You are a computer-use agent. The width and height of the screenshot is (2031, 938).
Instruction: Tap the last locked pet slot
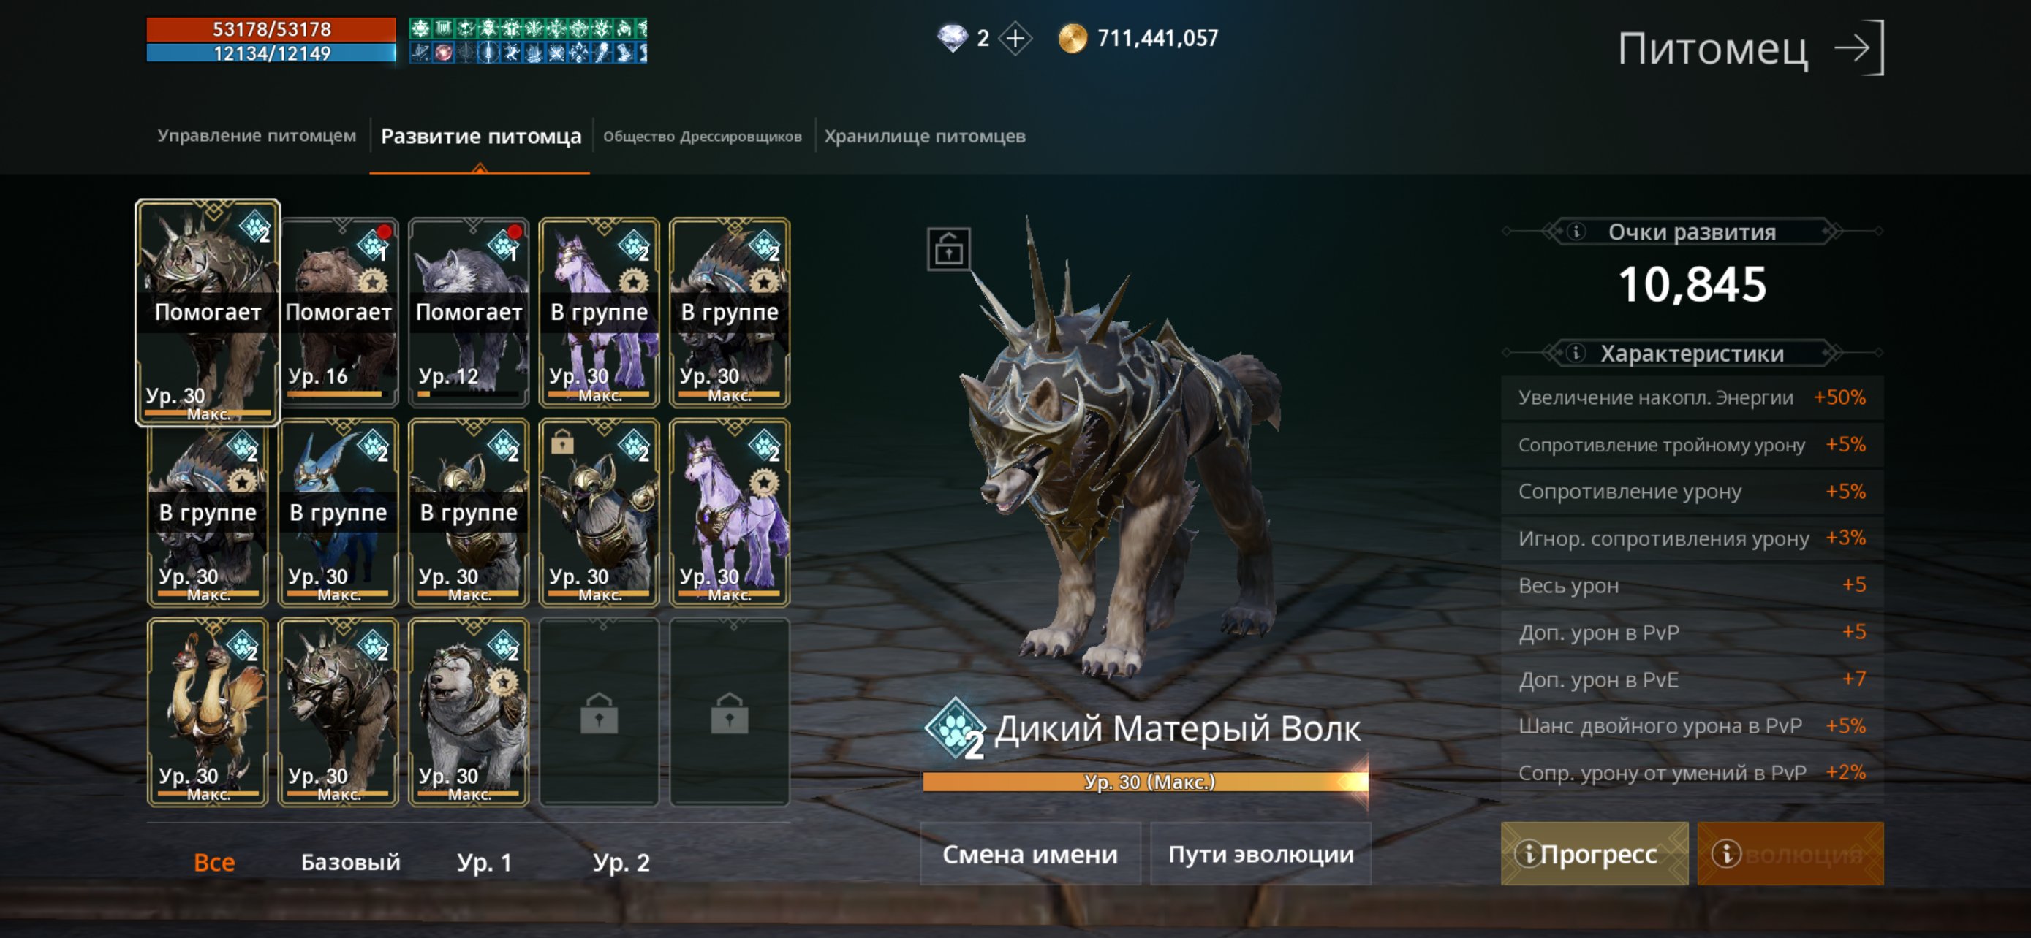click(730, 712)
